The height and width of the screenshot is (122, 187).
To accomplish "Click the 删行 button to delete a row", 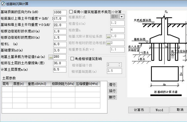I will pos(112,97).
